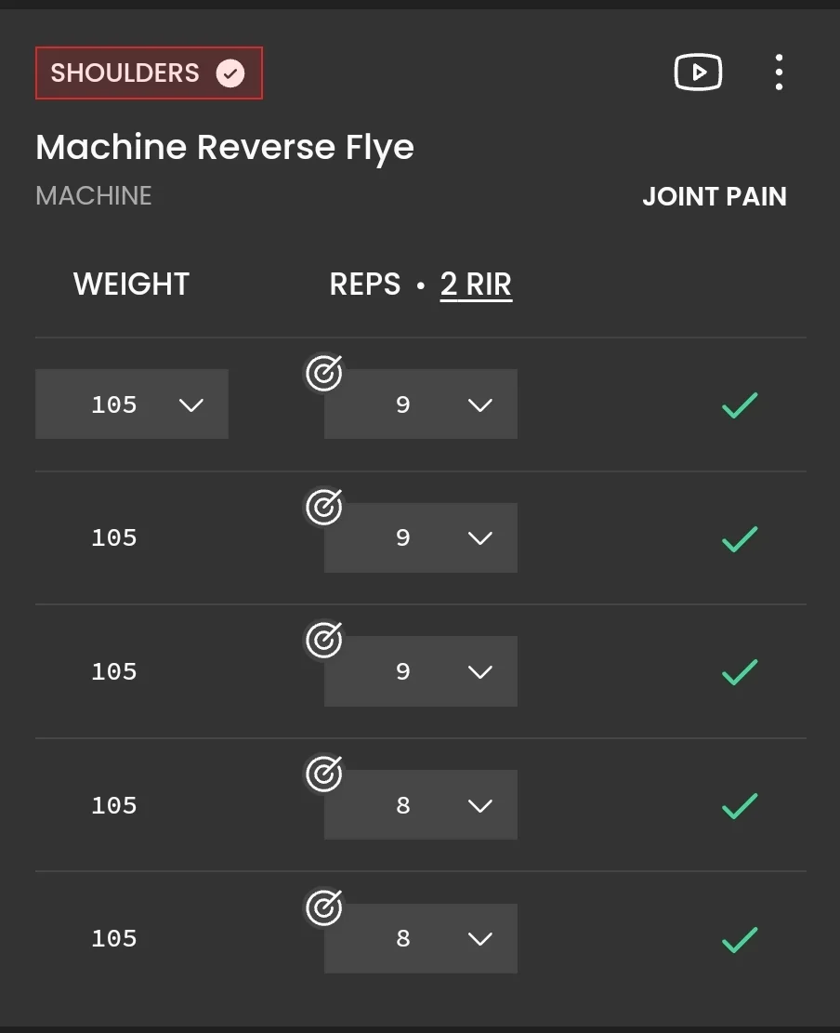Screen dimensions: 840x1033
Task: Click the target icon on the fifth set
Action: 323,907
